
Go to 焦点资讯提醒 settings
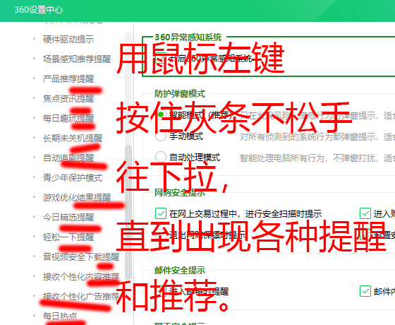click(x=68, y=98)
